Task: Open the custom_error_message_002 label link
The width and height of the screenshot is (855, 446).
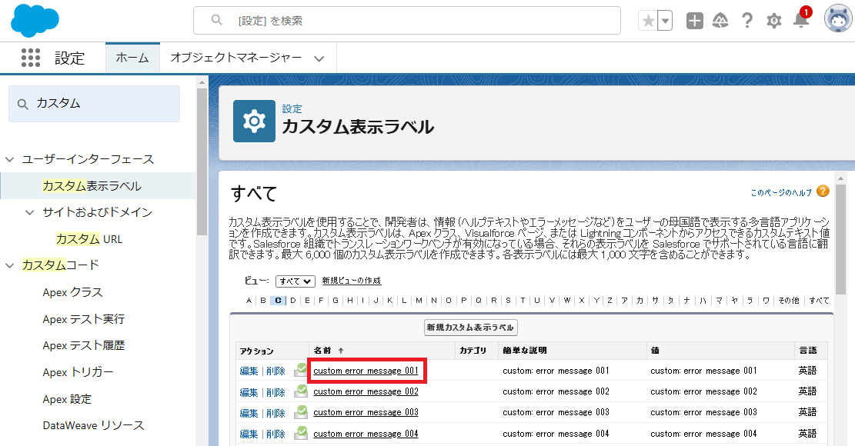Action: (366, 391)
